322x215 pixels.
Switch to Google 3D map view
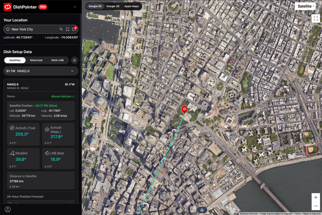(x=113, y=6)
